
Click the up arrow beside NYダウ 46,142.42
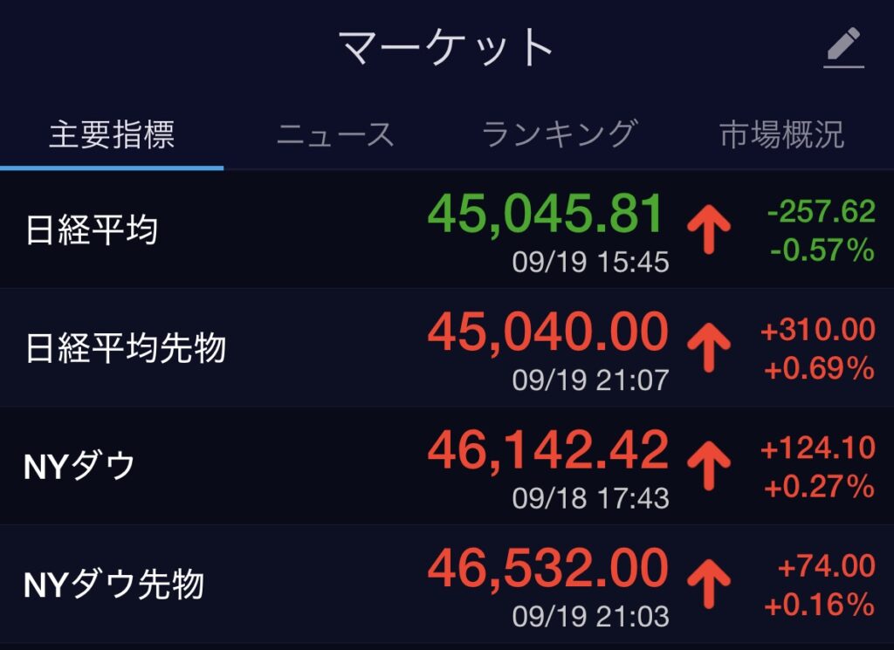click(708, 466)
